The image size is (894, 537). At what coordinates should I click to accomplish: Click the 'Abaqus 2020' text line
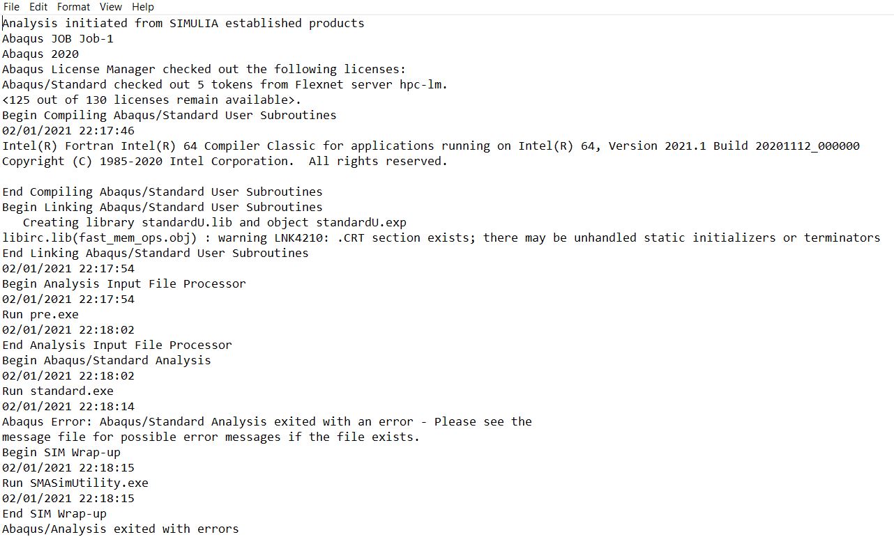40,54
